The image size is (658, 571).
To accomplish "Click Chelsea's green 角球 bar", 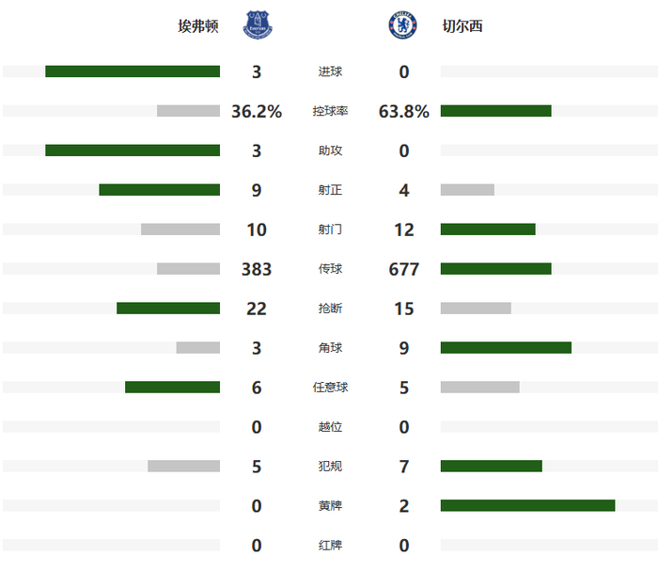I will tap(506, 348).
